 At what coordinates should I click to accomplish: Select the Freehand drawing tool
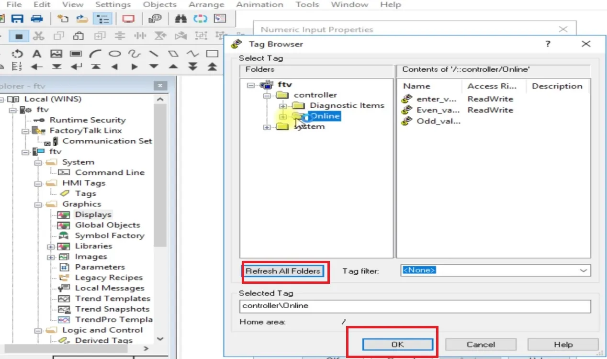[x=135, y=54]
